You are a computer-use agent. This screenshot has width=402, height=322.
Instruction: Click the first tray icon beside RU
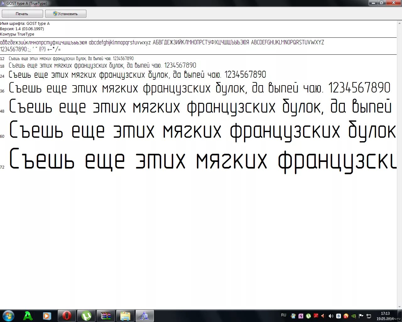tap(293, 316)
